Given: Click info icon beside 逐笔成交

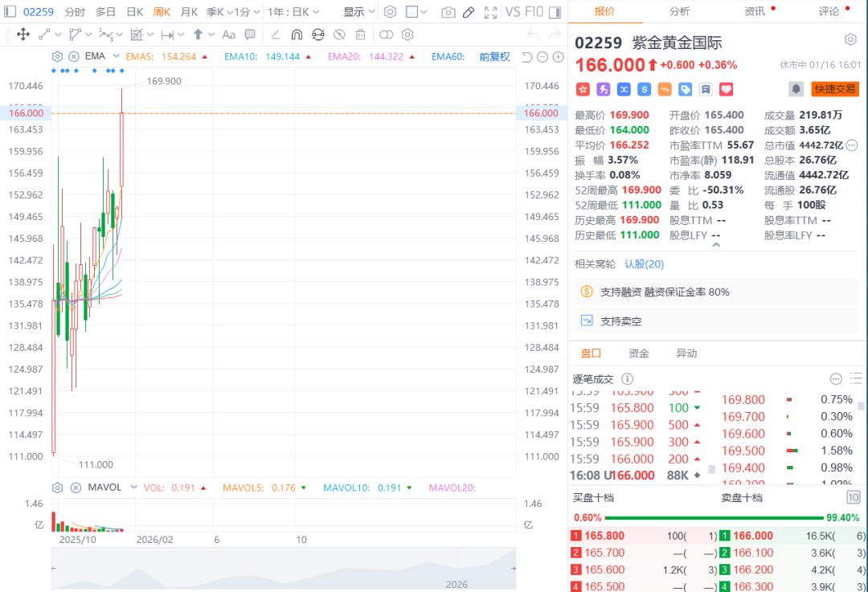Looking at the screenshot, I should [627, 379].
